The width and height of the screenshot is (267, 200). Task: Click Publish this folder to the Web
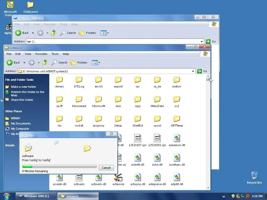coord(28,93)
